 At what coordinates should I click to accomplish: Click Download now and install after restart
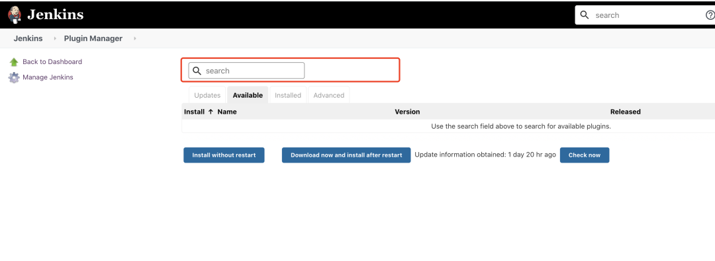346,155
